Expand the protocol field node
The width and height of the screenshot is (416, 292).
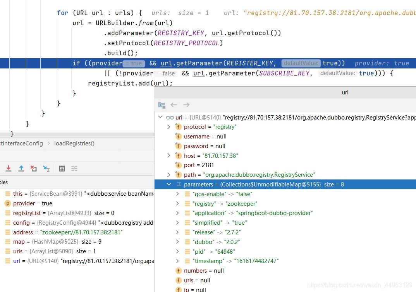coord(169,127)
